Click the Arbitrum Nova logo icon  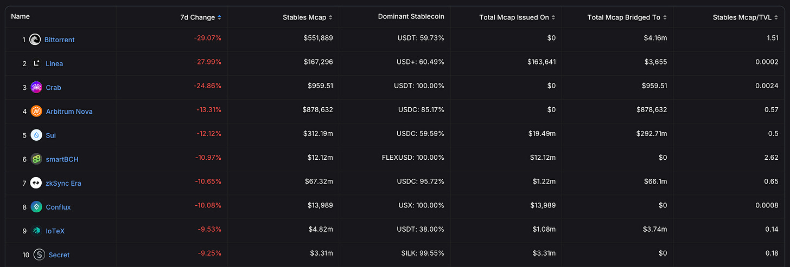36,111
